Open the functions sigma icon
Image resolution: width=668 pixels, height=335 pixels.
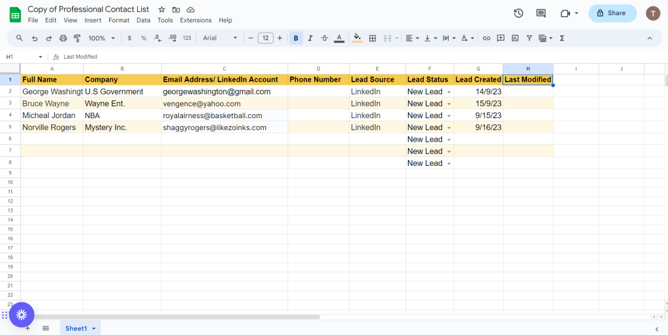562,39
